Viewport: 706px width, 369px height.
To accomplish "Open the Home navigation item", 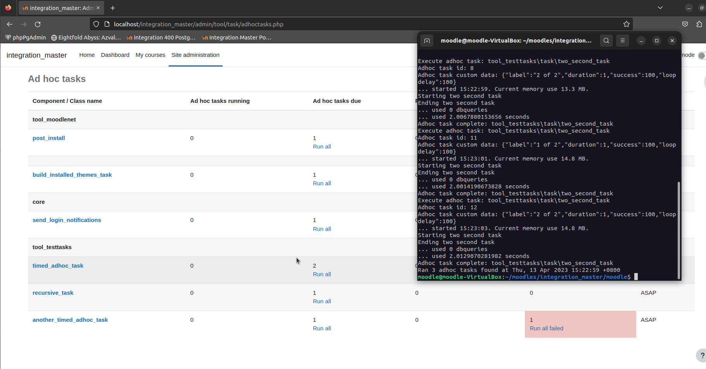I will [x=87, y=55].
